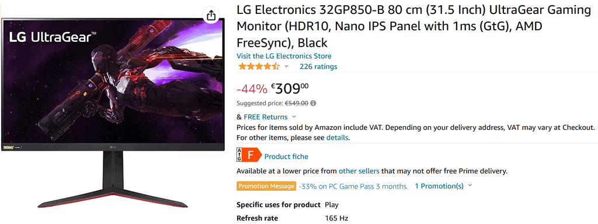
Task: Click the €309 current price
Action: tap(290, 89)
